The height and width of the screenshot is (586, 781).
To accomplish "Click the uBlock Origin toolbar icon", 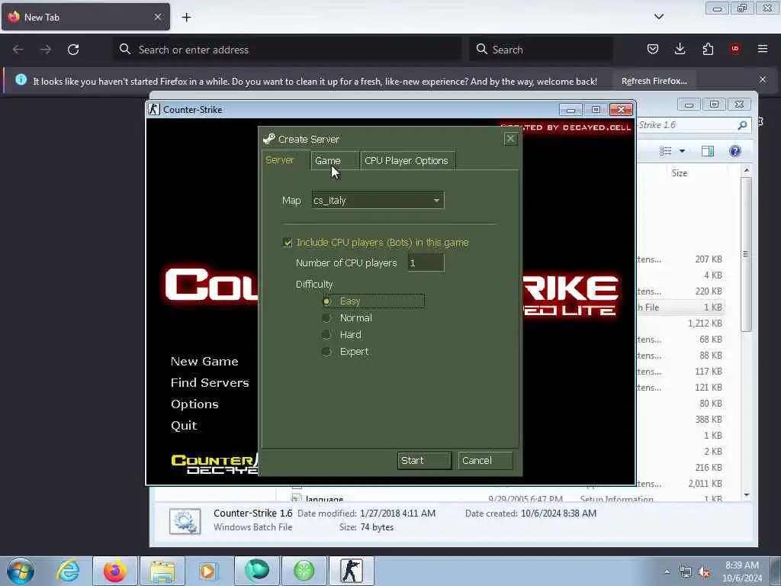I will (x=735, y=49).
